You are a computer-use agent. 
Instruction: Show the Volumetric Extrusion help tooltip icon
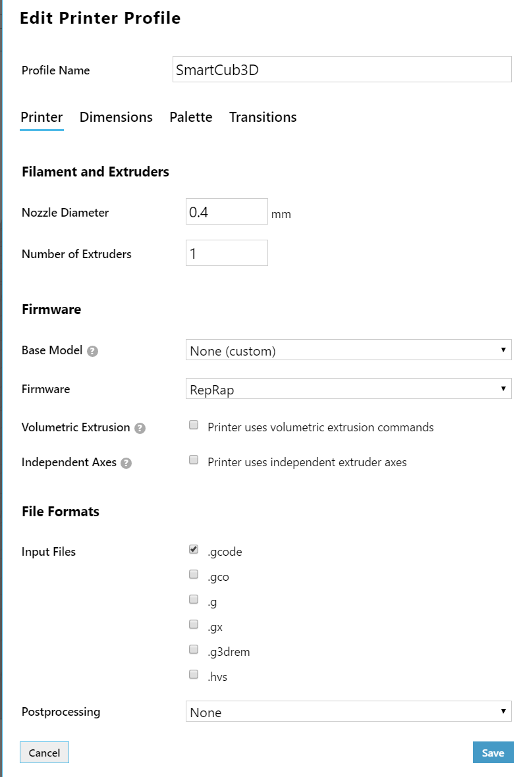point(140,428)
